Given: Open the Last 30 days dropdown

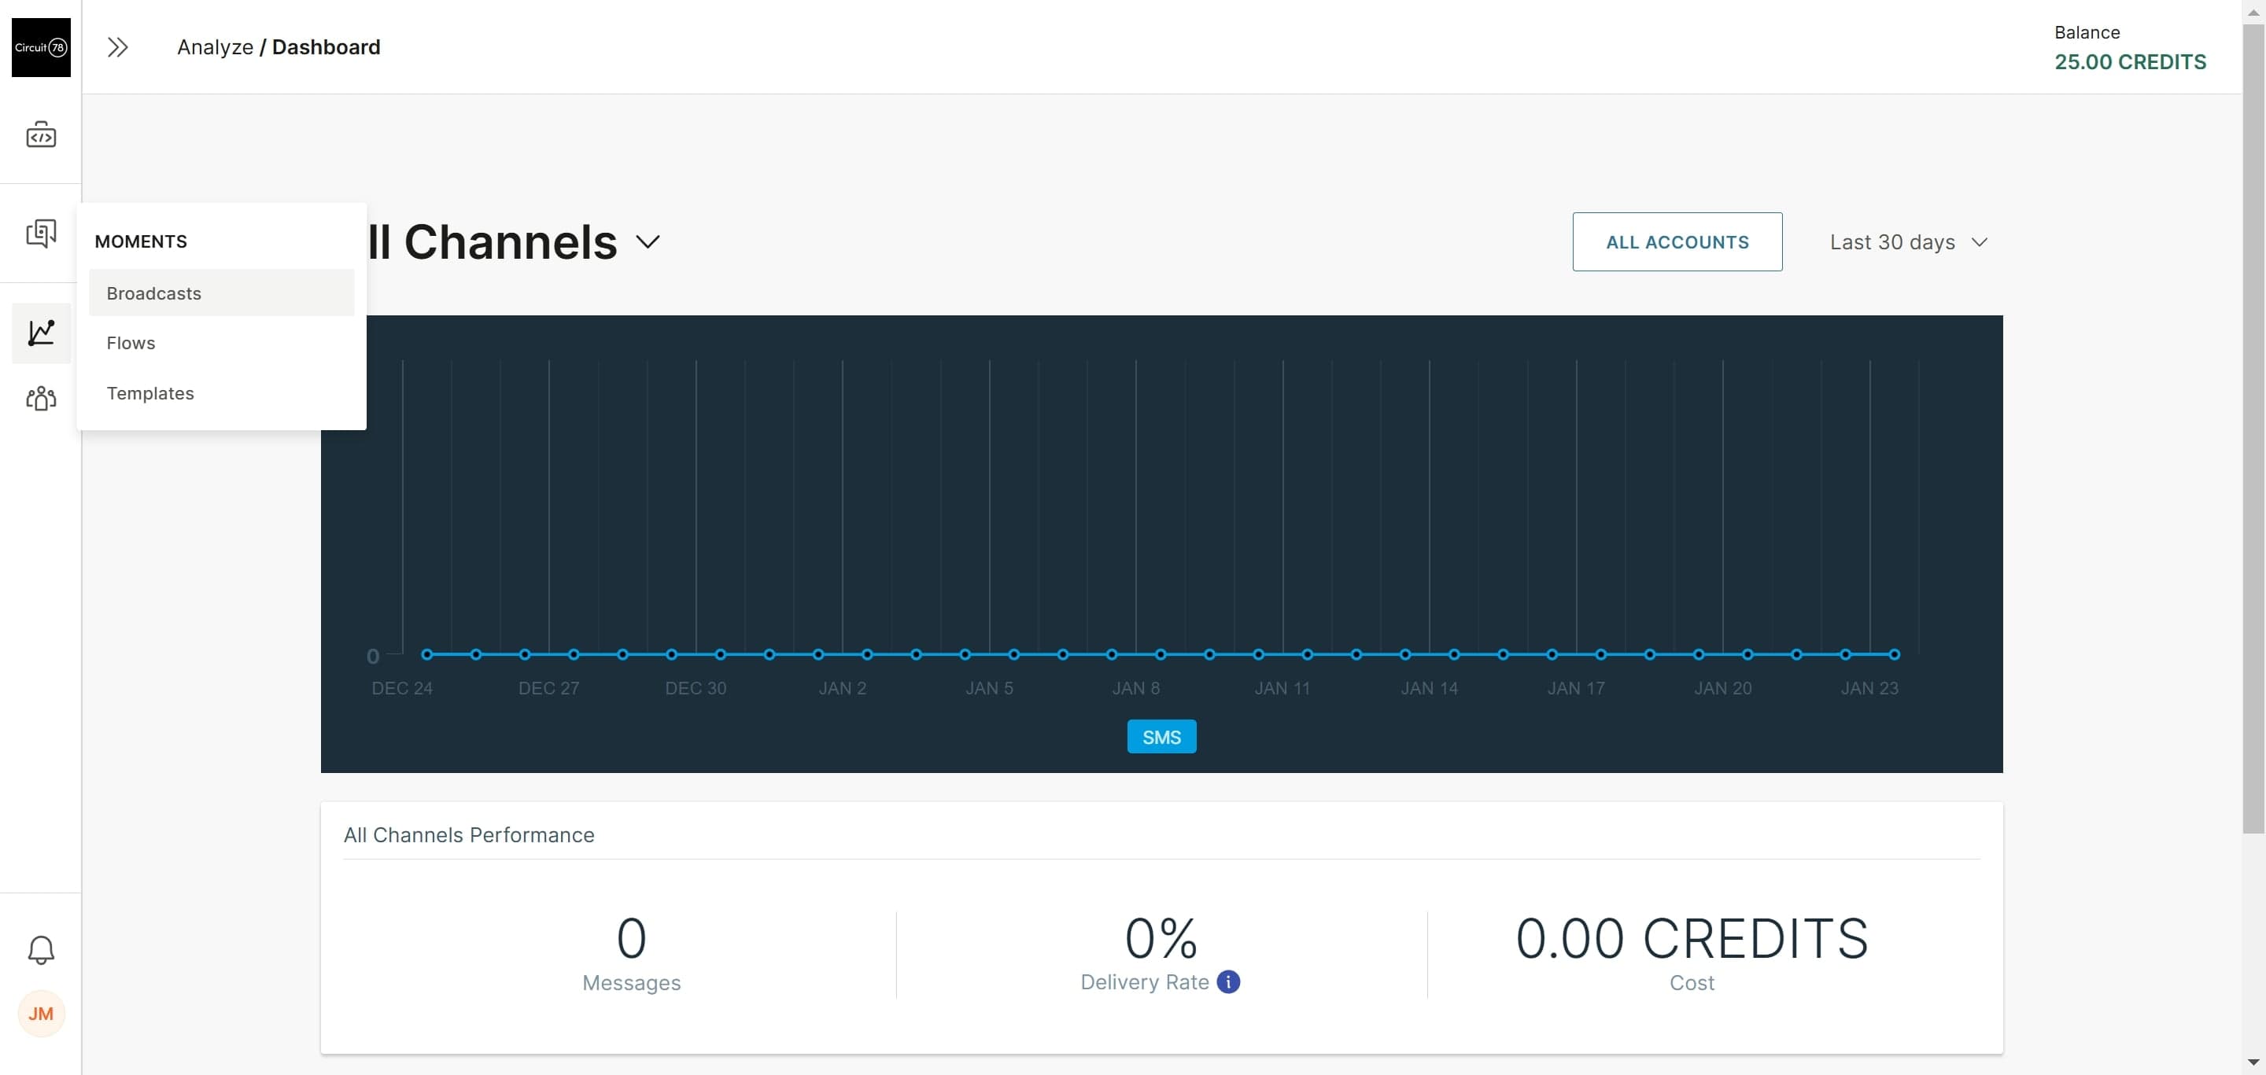Looking at the screenshot, I should [1909, 242].
